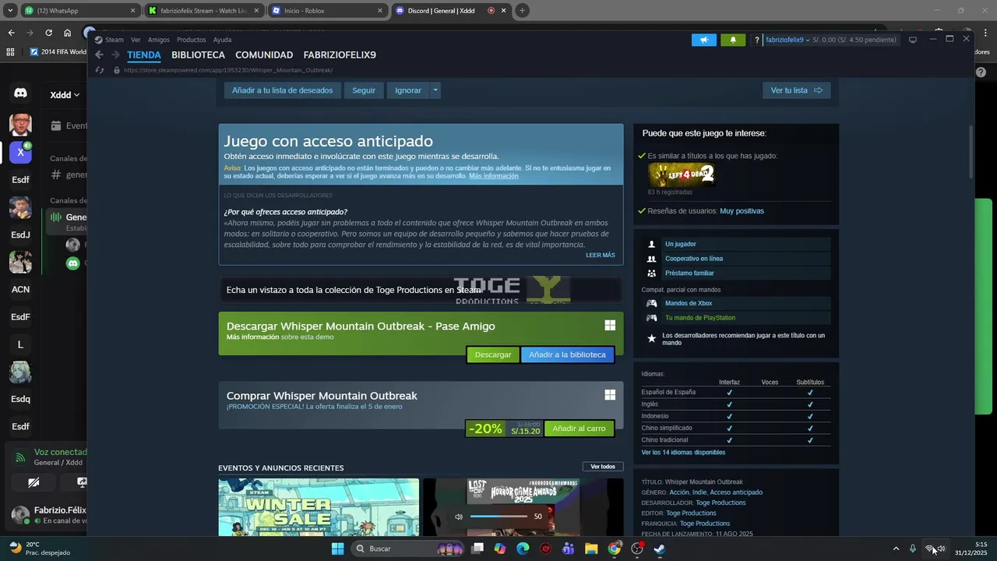Open the Chrome apps grid bookmark icon

(x=10, y=52)
